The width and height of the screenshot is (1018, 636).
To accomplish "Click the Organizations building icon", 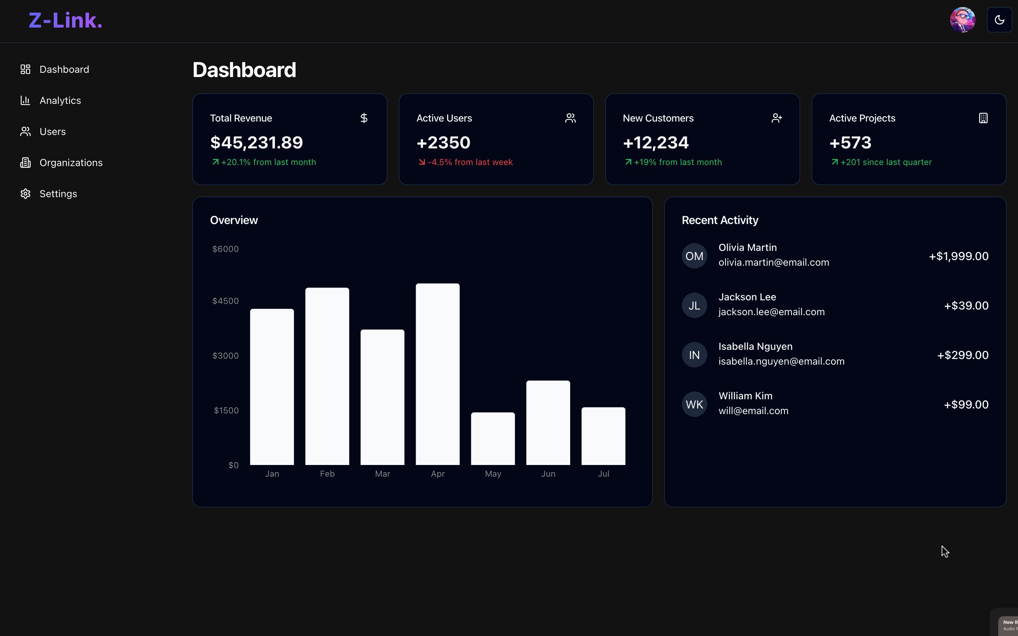I will [25, 163].
